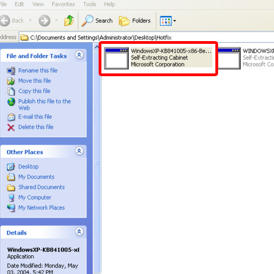Collapse the Details panel

(79, 231)
